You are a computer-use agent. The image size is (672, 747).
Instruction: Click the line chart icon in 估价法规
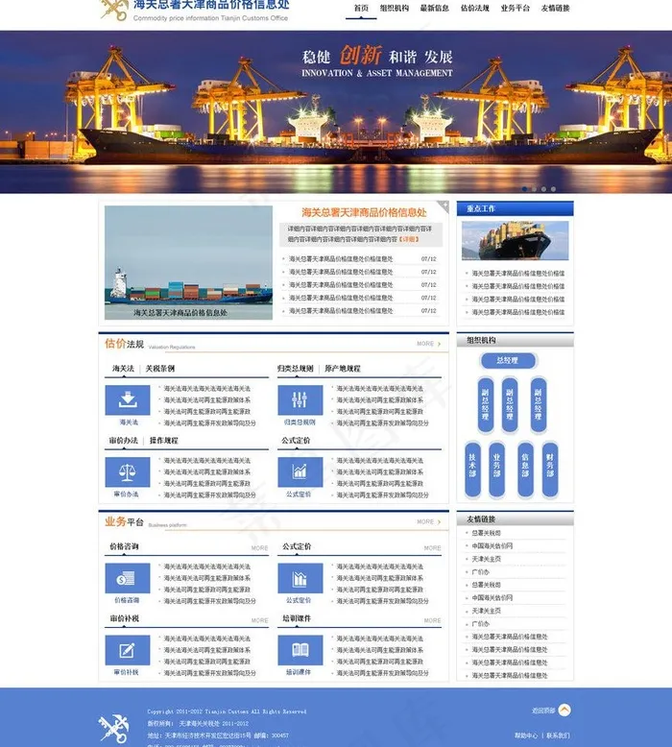click(x=300, y=472)
